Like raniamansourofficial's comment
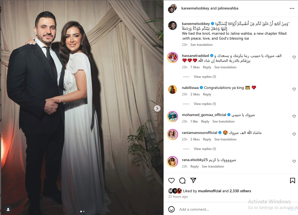The image size is (298, 215). [294, 134]
